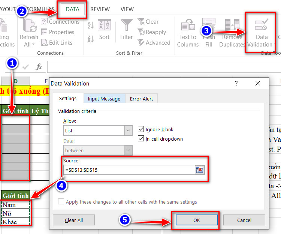Open the Sort dialog button
The height and width of the screenshot is (234, 281).
(x=104, y=30)
